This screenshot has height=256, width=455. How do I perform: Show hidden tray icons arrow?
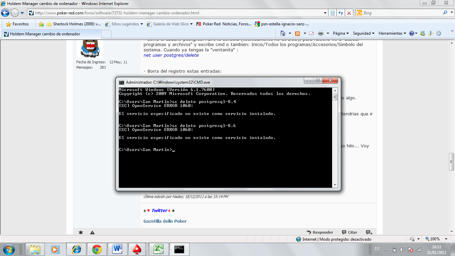[386, 250]
